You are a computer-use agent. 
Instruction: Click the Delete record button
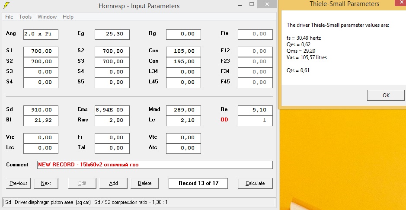(144, 183)
